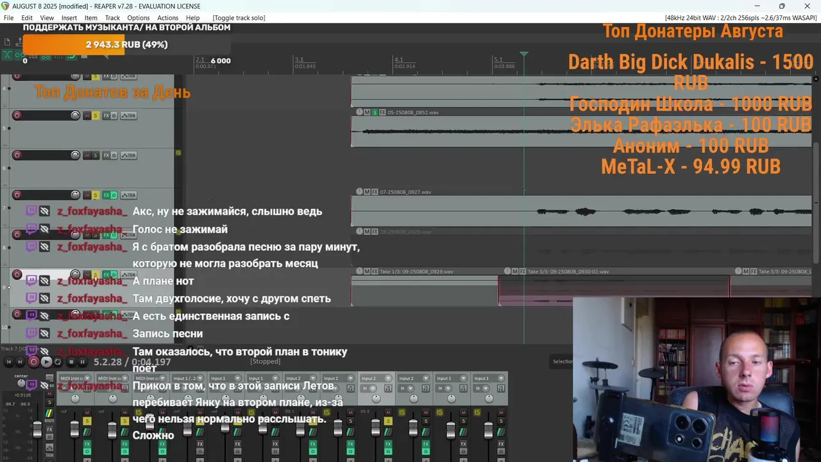Open the first 'MIDI (not c...' input dropdown

click(75, 378)
